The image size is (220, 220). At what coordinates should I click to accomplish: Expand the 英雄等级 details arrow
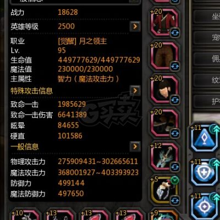[135, 26]
